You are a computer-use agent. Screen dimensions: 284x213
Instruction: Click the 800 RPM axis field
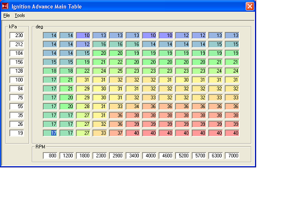pos(50,155)
